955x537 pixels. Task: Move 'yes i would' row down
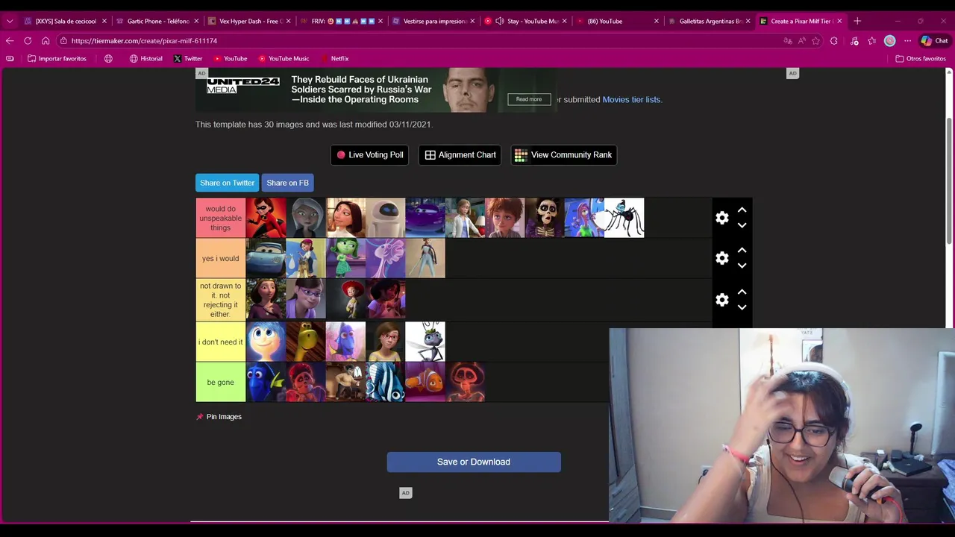click(742, 266)
